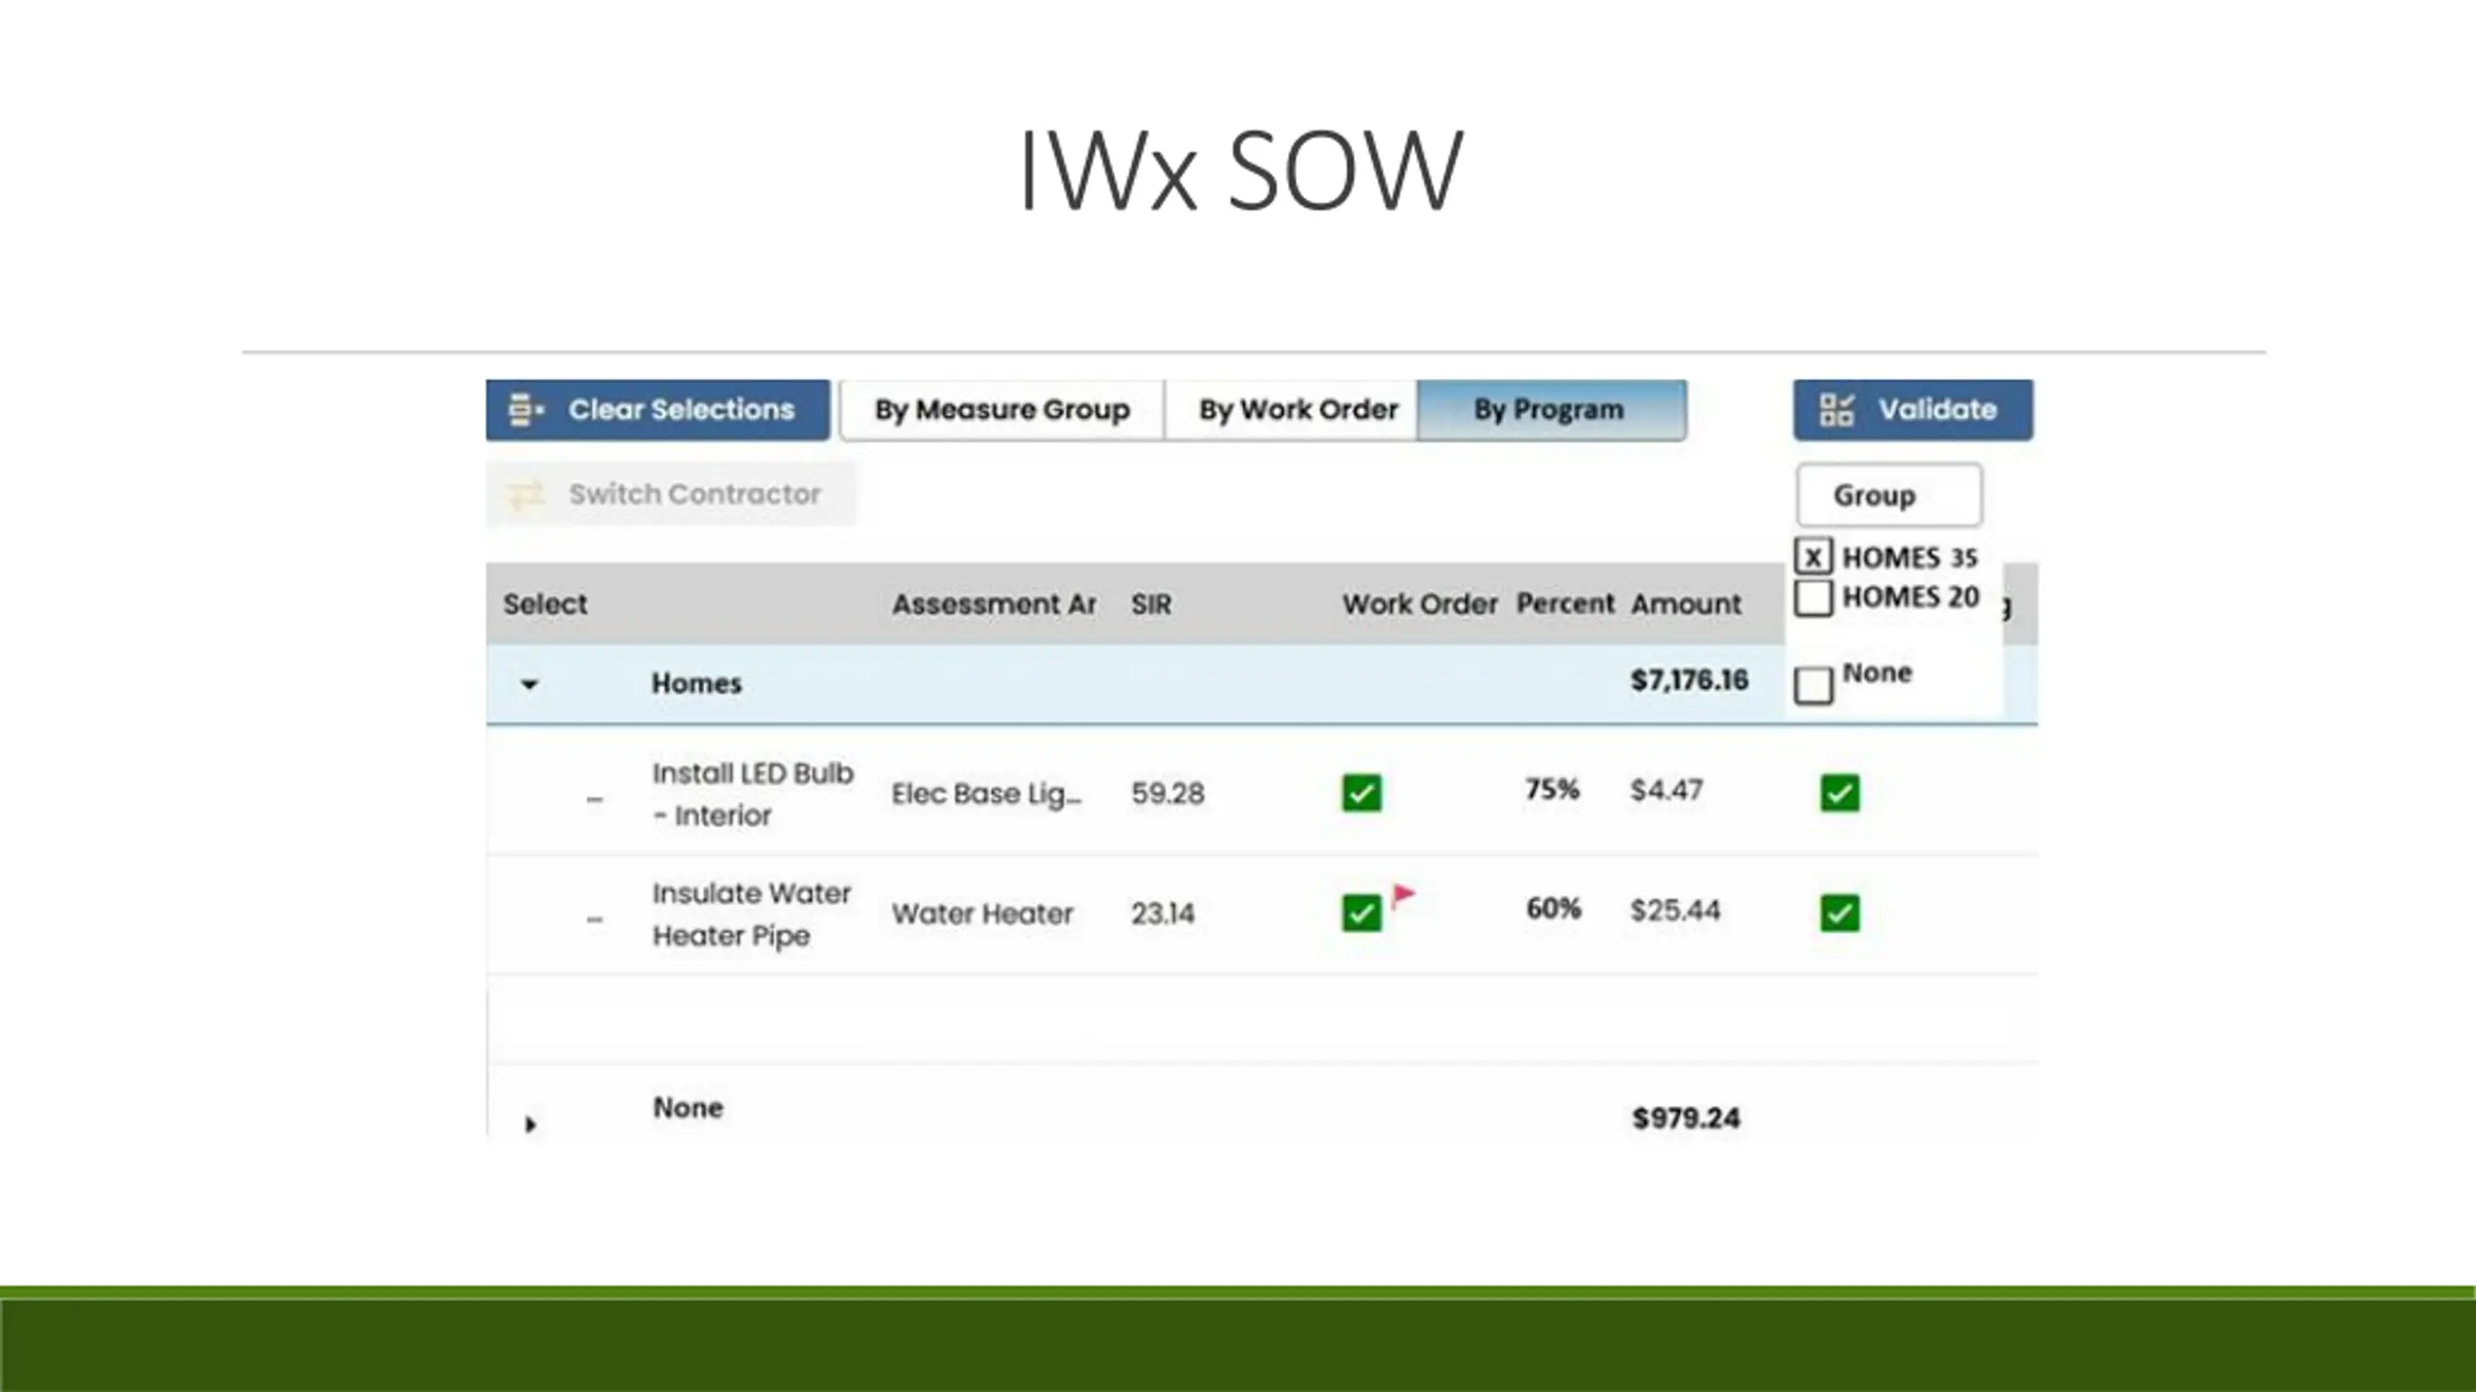2476x1392 pixels.
Task: Sort by Assessment Ar column header
Action: pos(993,604)
